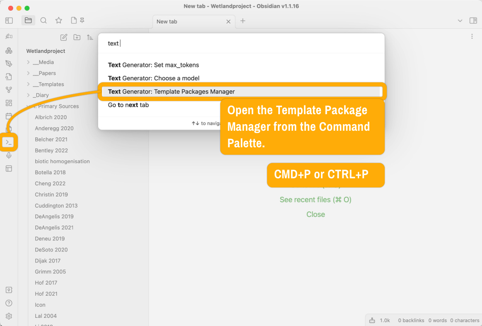Click the stacked cubes ribbon icon
The image size is (482, 326).
coord(9,50)
